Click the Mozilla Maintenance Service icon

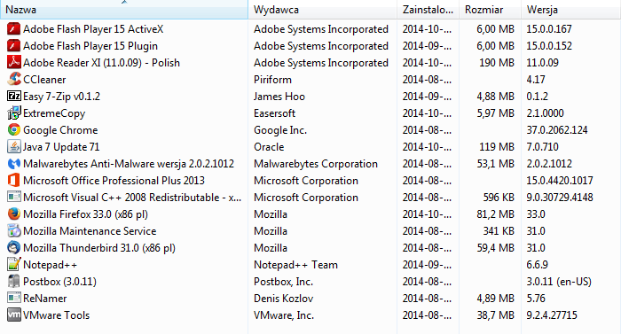click(14, 230)
